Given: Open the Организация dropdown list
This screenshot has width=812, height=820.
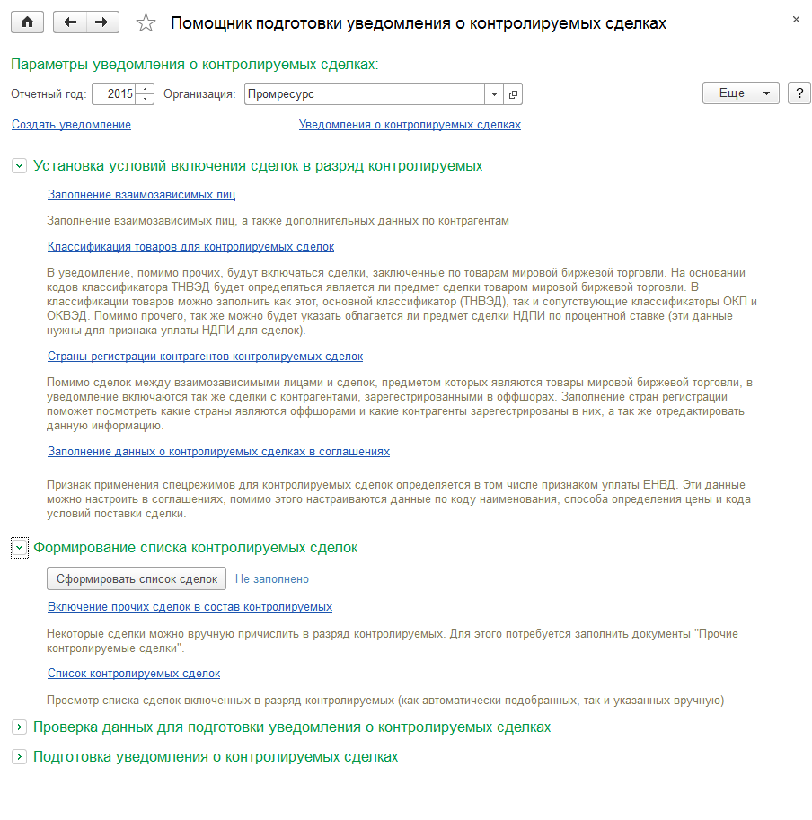Looking at the screenshot, I should 494,93.
